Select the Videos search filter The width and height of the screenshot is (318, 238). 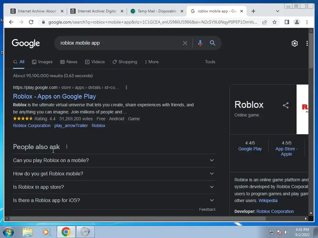[x=95, y=62]
